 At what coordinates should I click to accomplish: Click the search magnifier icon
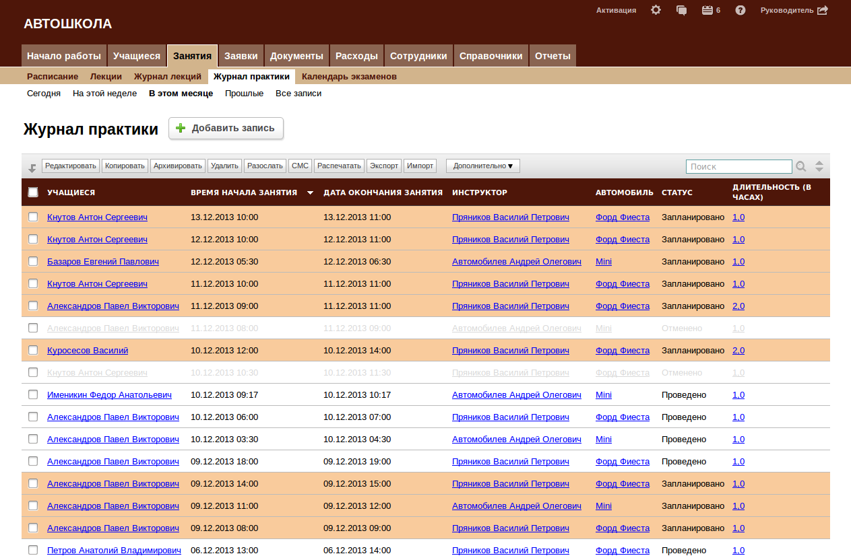tap(801, 166)
